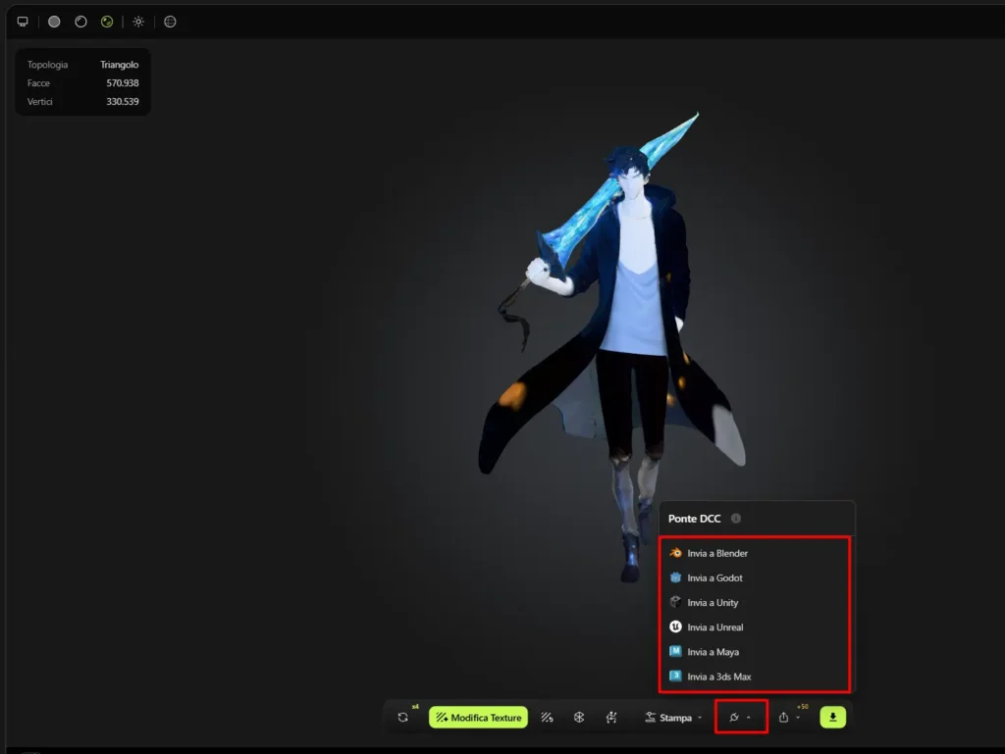Select the retopology refresh icon with x4 badge
The width and height of the screenshot is (1005, 754).
click(403, 717)
